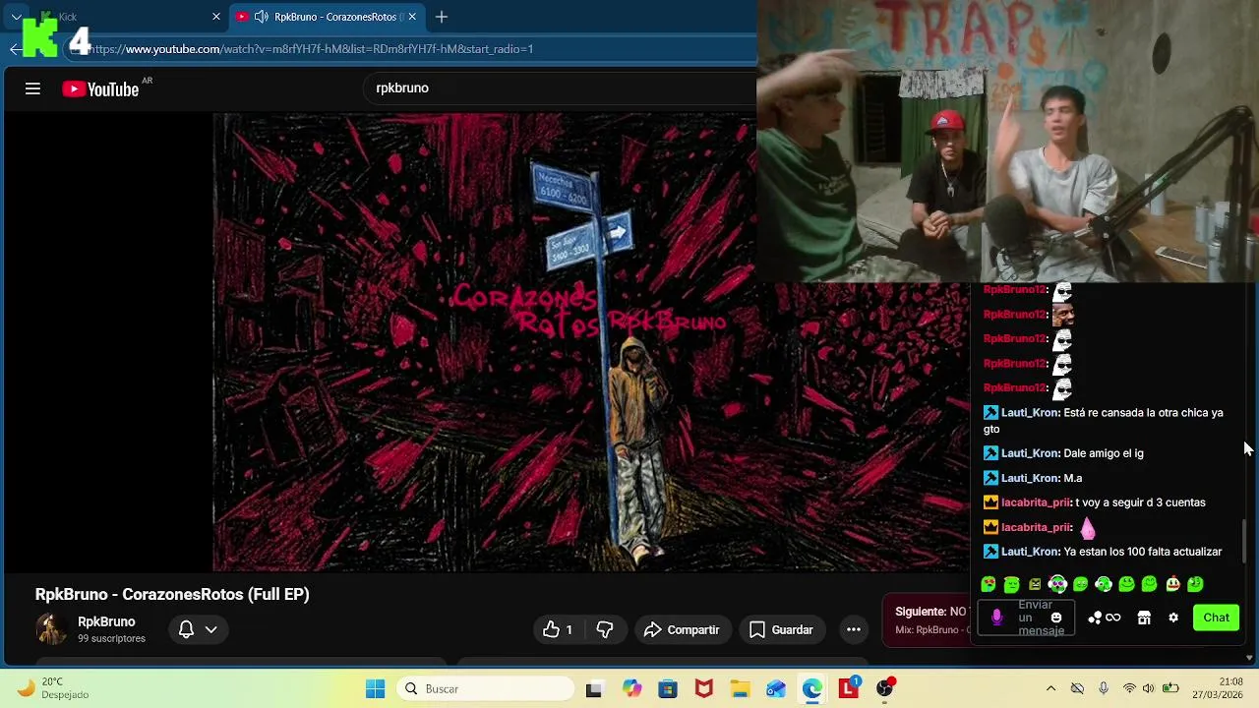Open File Explorer from the taskbar
Screen dimensions: 1259x708
(x=740, y=688)
